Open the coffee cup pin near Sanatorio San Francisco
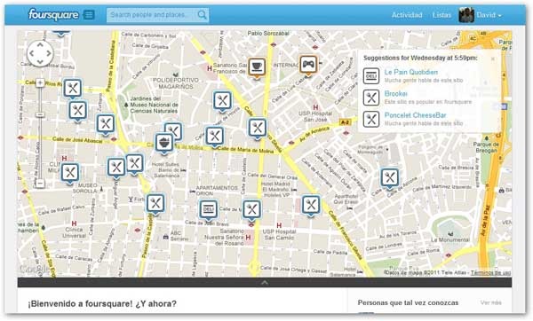 (257, 67)
